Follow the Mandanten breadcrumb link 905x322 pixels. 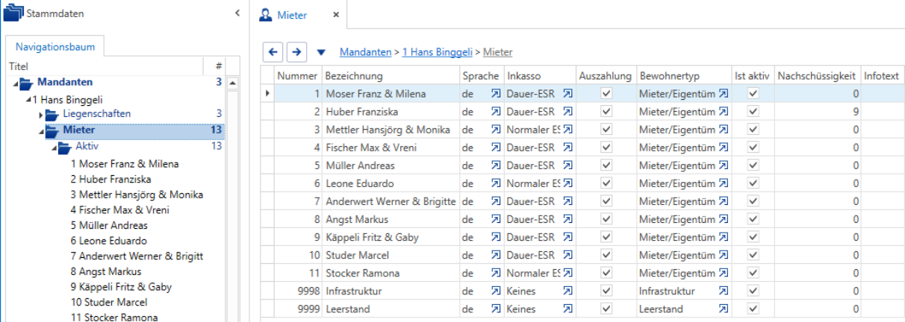[365, 52]
